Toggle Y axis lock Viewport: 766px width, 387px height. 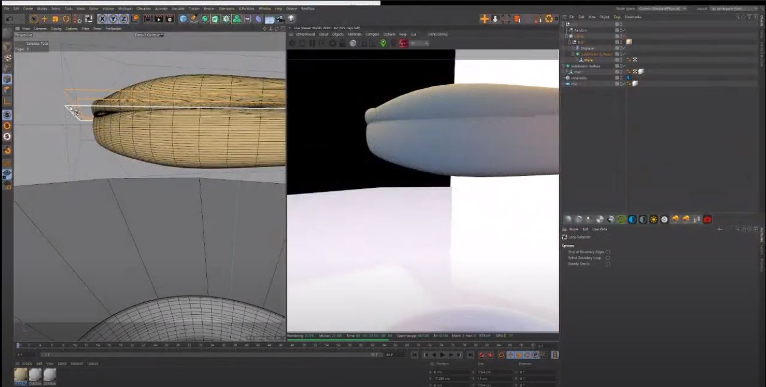pyautogui.click(x=113, y=19)
